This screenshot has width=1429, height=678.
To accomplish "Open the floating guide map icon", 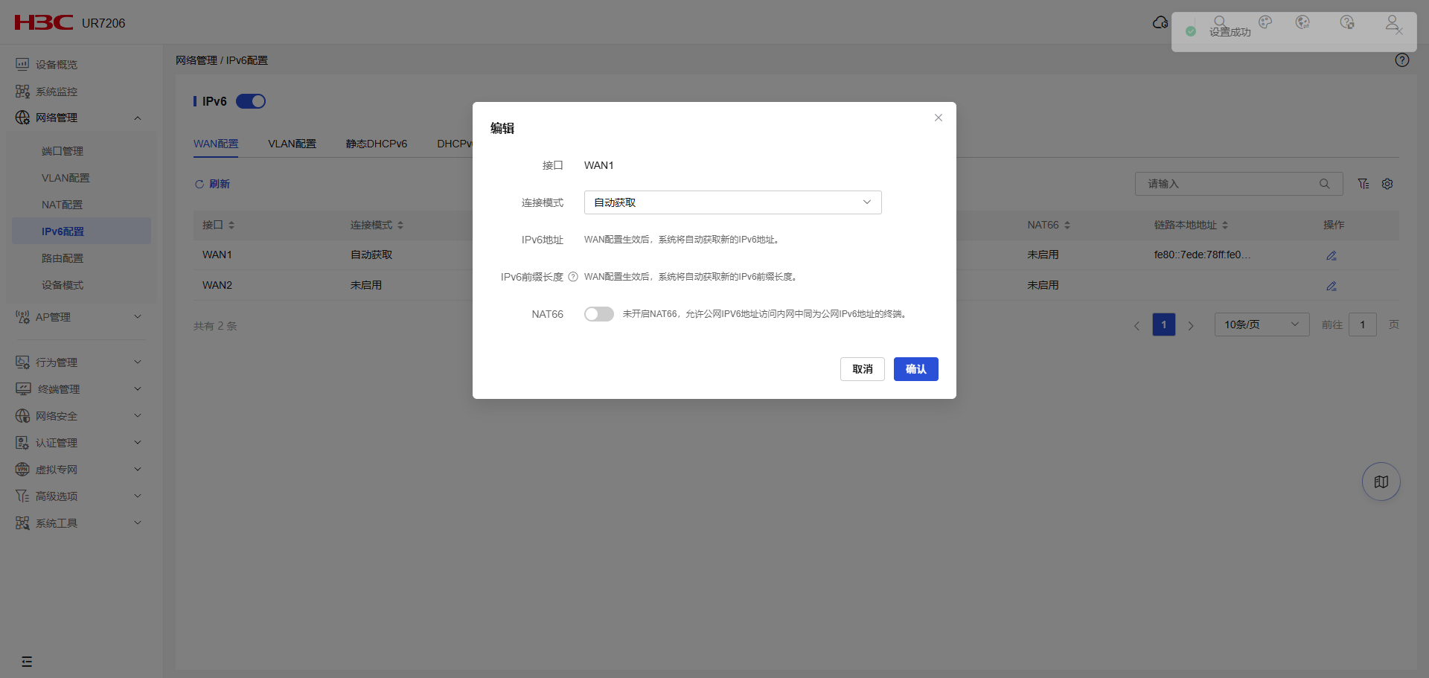I will point(1381,482).
